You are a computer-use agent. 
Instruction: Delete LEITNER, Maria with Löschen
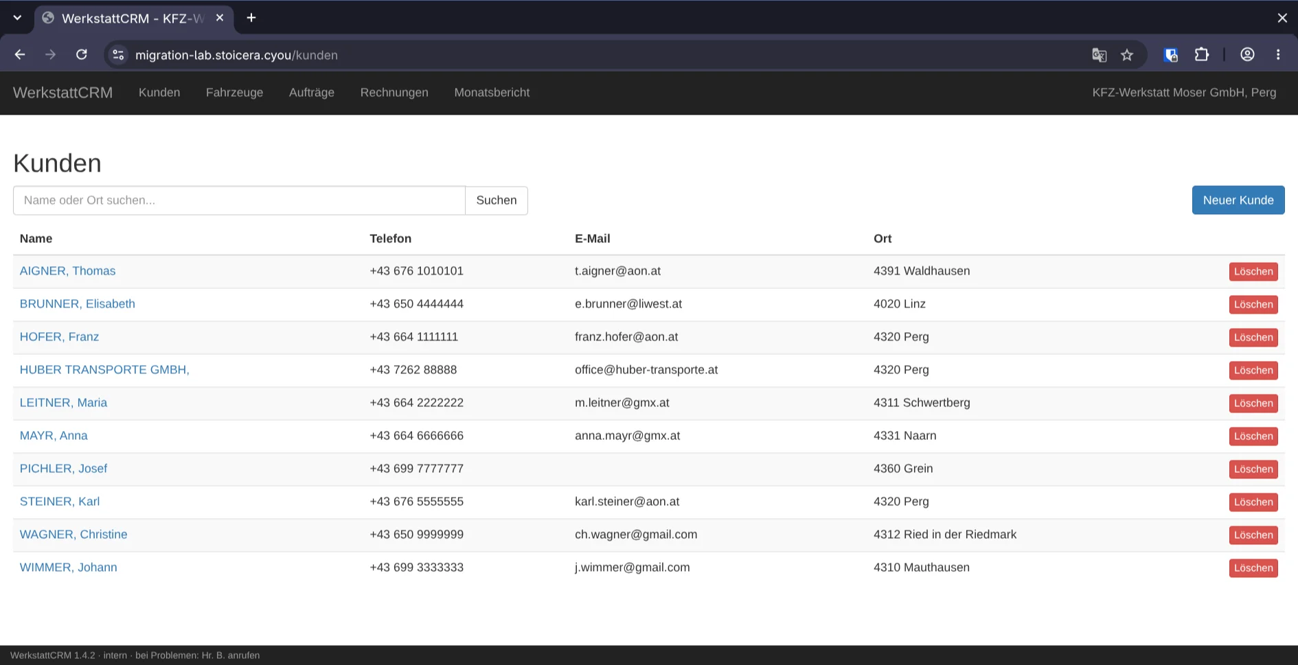(x=1253, y=404)
